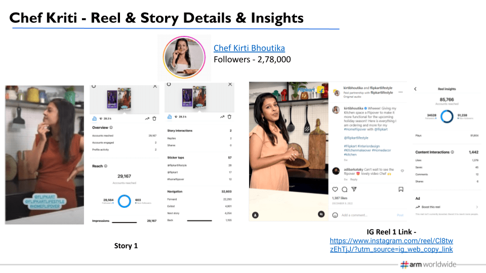
Task: Go back using arrow in Reel insights
Action: [x=416, y=88]
